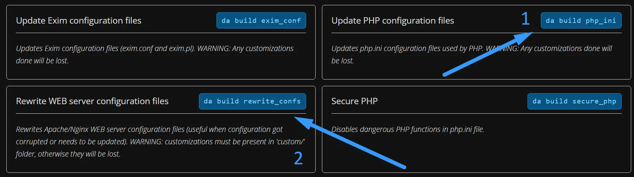Click the Exim configuration warning description text
Screen dimensions: 634x177
click(x=155, y=55)
